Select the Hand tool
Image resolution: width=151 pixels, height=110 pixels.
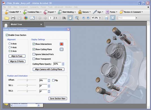(x=70, y=18)
